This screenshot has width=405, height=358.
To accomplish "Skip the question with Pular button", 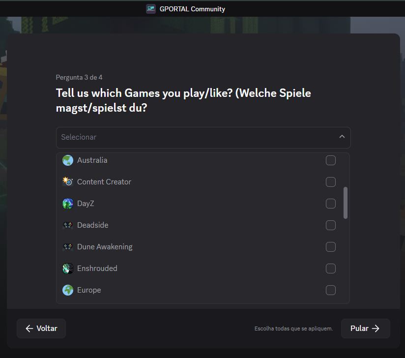I will (366, 328).
